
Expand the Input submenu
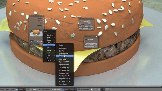pos(49,38)
